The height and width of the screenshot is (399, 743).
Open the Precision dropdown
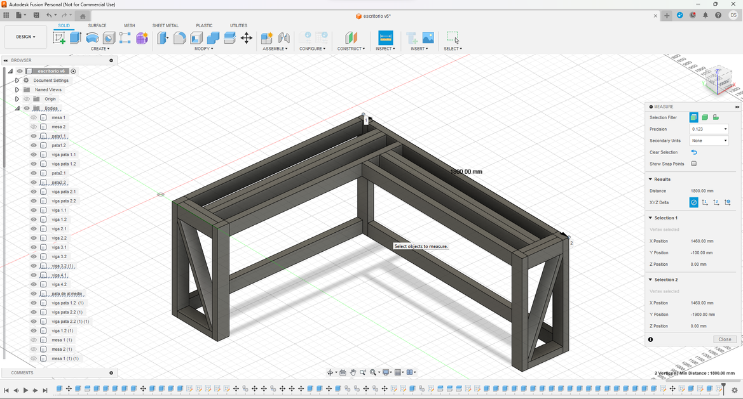tap(709, 129)
